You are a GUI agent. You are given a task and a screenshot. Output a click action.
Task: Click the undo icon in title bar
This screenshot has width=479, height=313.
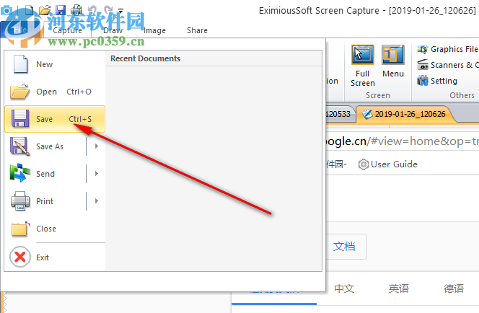(x=92, y=10)
